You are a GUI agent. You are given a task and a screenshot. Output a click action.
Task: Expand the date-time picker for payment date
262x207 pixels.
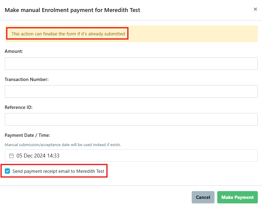click(131, 155)
